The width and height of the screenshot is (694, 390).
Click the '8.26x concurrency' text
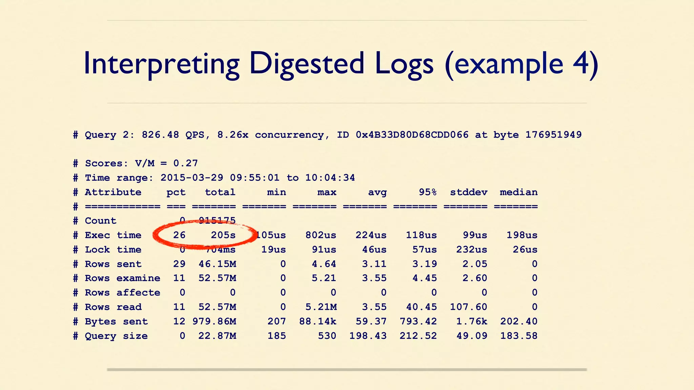point(270,135)
